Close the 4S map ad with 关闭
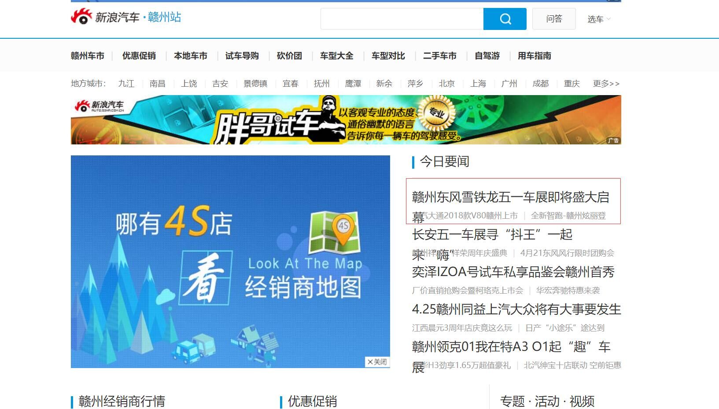 click(x=377, y=362)
